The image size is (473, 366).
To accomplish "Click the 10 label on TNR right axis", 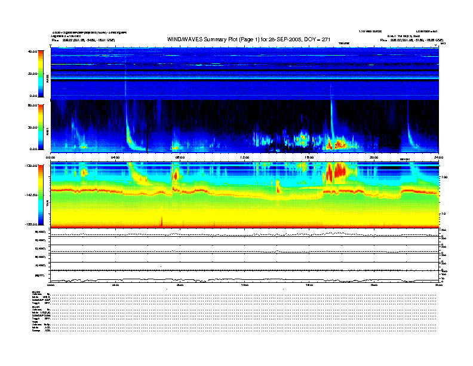I will [x=444, y=214].
